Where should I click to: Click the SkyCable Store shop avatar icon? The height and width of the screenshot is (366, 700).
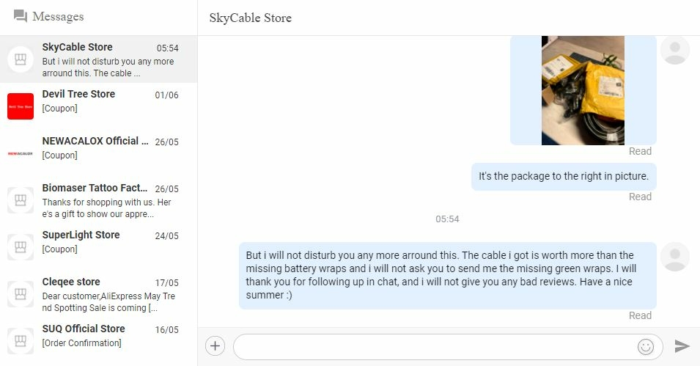pos(21,59)
